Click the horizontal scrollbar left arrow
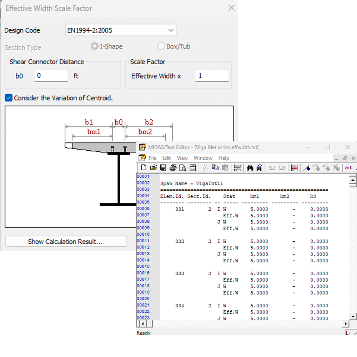Screen dimensions: 357x357 click(143, 323)
